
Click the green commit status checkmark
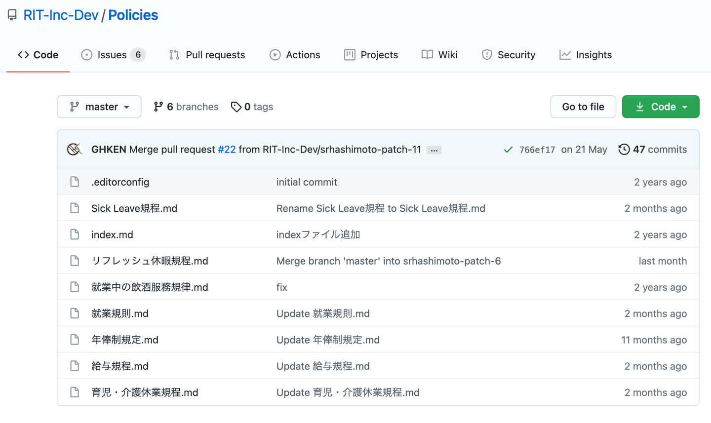[x=508, y=150]
